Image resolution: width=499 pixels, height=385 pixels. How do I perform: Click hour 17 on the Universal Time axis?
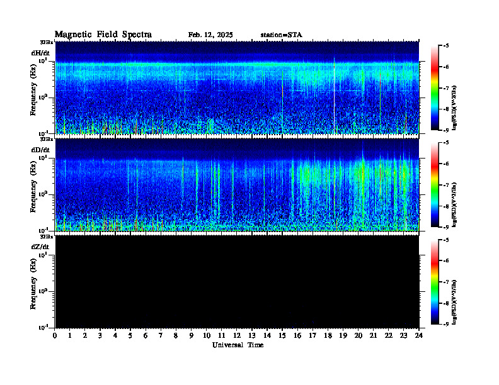click(313, 336)
